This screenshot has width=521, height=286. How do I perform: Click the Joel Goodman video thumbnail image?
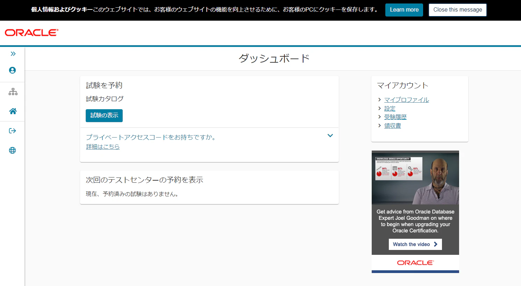[415, 177]
